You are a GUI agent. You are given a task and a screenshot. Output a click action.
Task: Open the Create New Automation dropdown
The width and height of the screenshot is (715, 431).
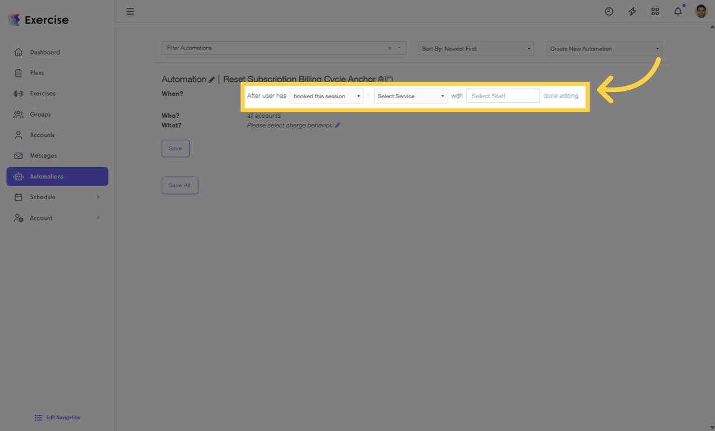(x=604, y=49)
